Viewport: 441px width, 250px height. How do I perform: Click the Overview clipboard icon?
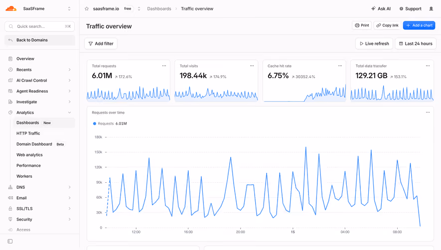pyautogui.click(x=10, y=59)
